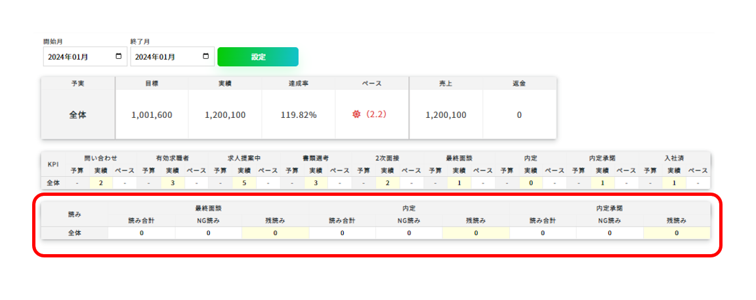Click the 内定 header in the KPI table
This screenshot has height=300, width=756.
(531, 157)
